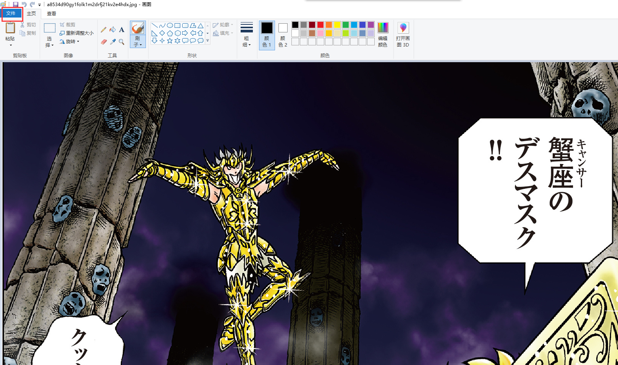
Task: Pick the green color swatch
Action: point(346,25)
